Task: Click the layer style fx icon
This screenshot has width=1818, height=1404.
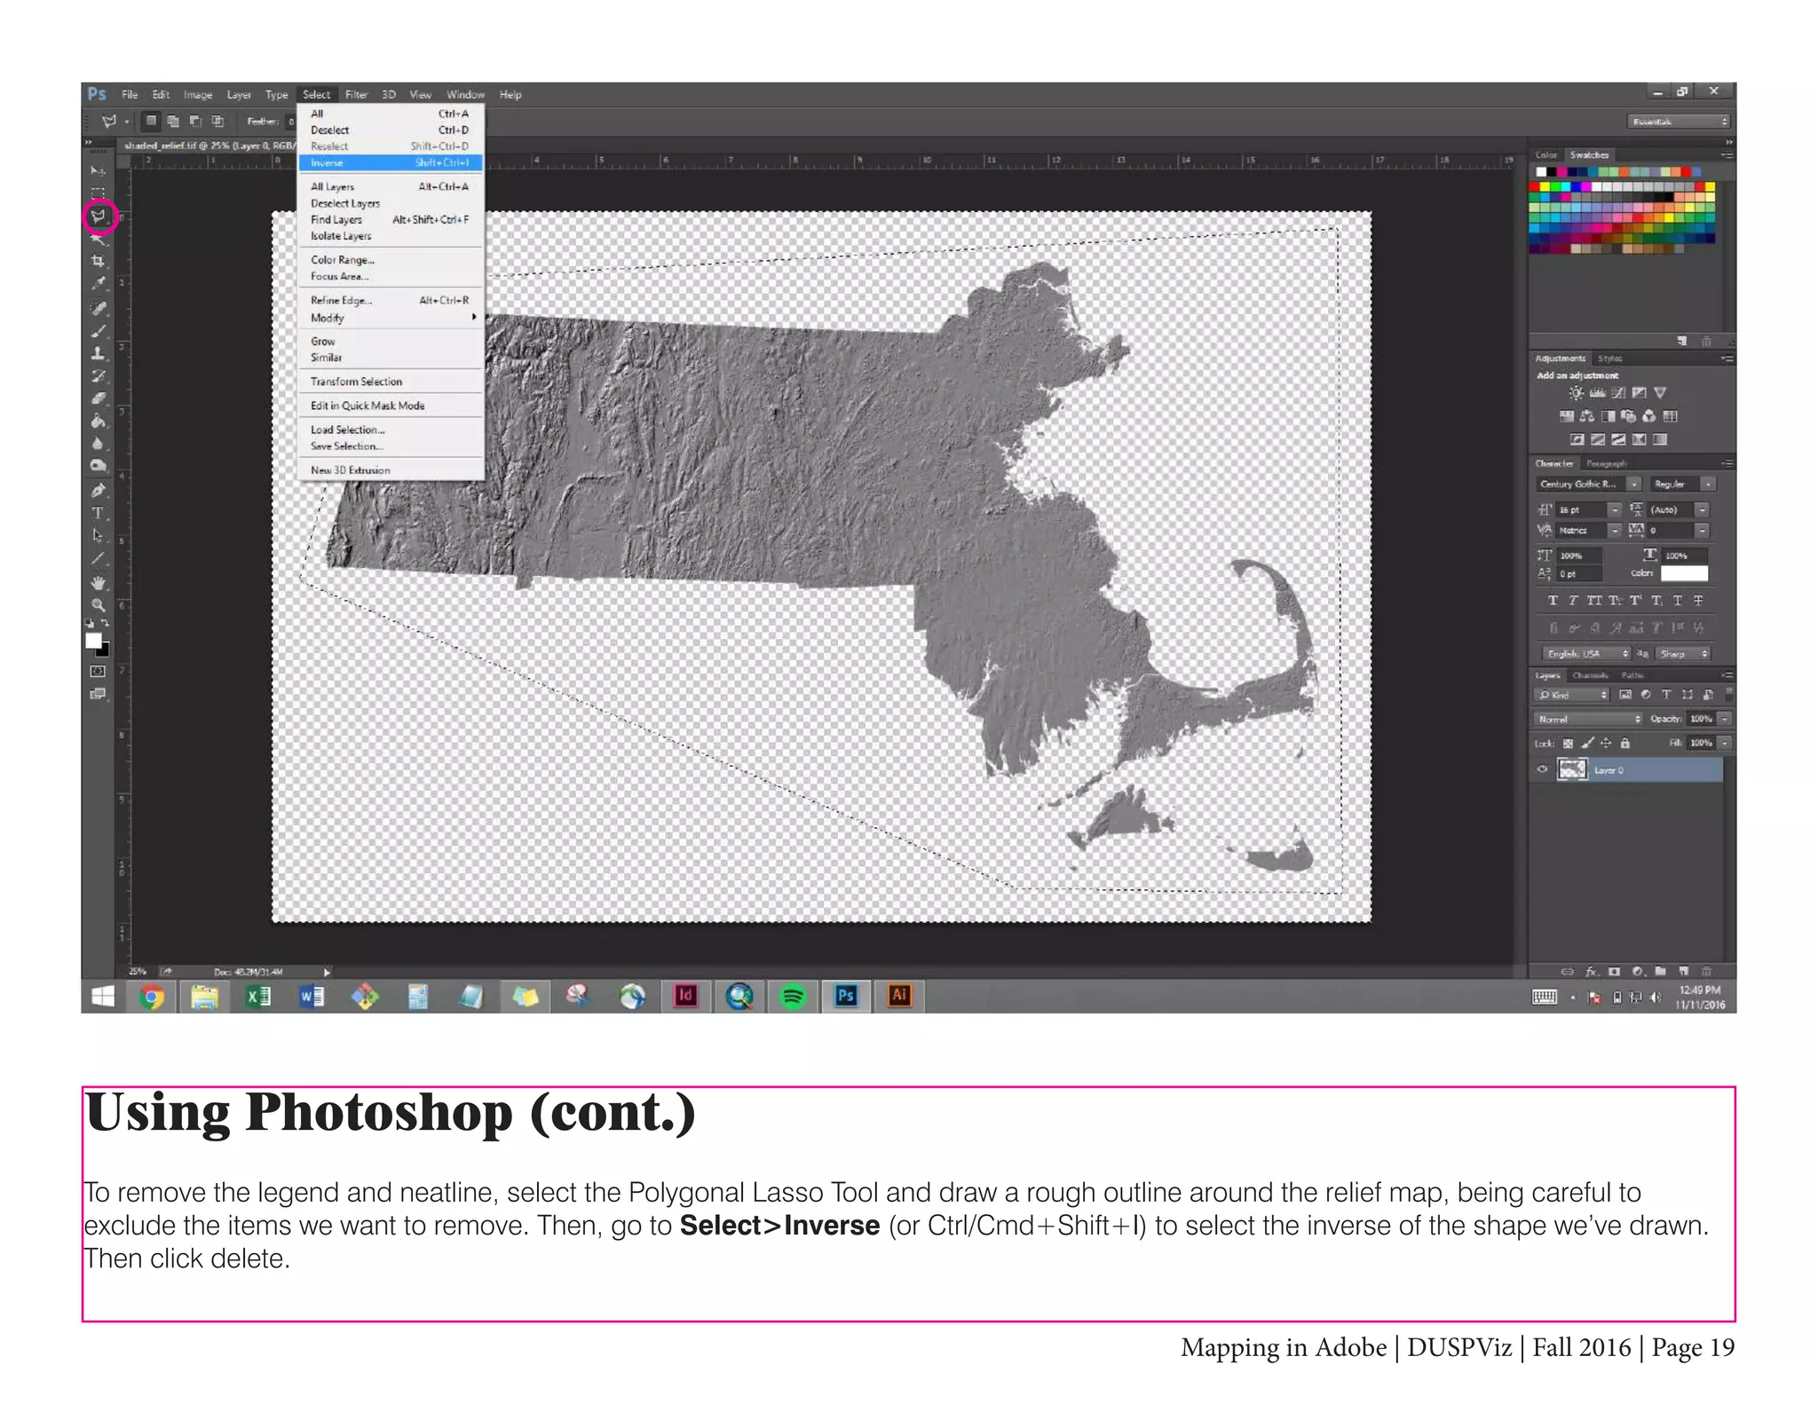Action: coord(1592,971)
